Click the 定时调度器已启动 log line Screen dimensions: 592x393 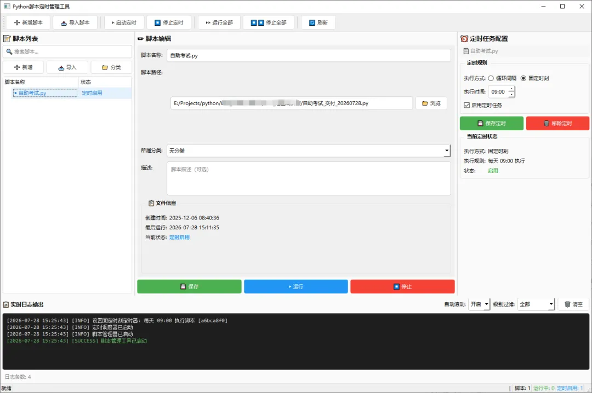[70, 327]
